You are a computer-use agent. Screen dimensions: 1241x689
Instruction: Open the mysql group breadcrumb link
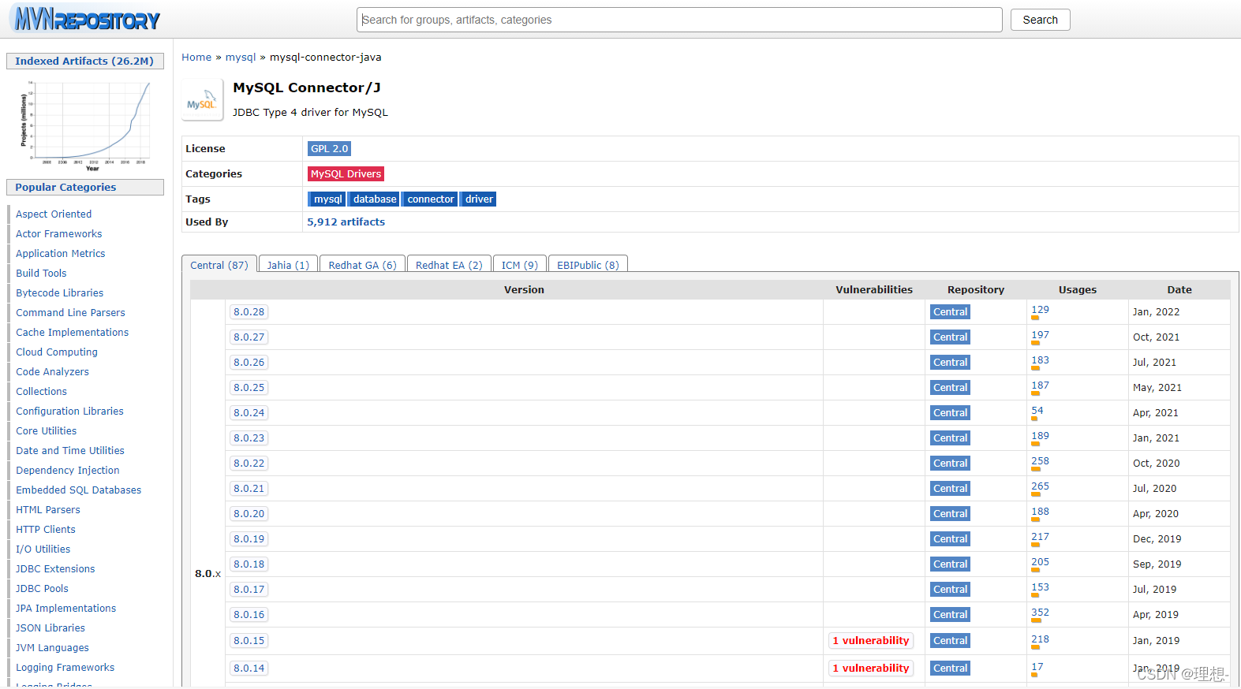241,58
